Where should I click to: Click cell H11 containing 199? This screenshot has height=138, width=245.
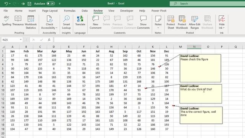click(x=111, y=95)
